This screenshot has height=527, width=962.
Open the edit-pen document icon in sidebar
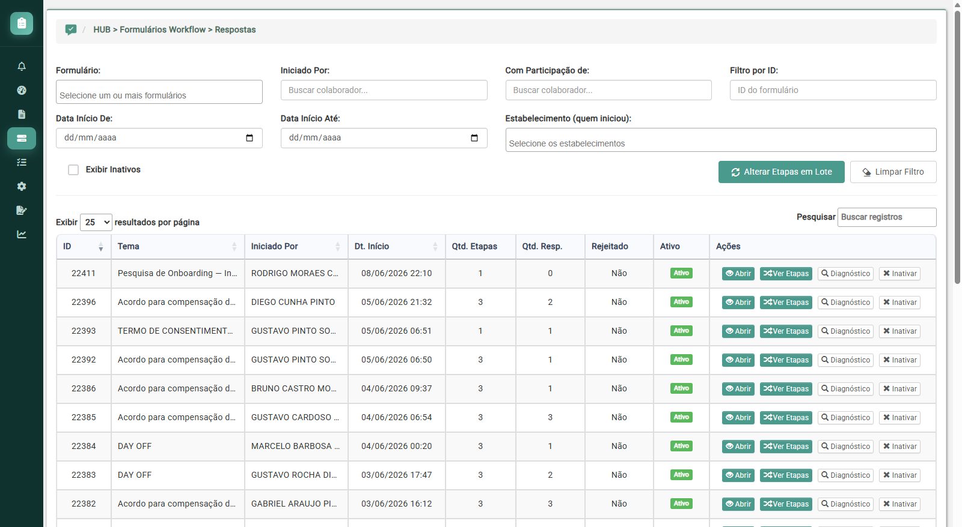22,210
